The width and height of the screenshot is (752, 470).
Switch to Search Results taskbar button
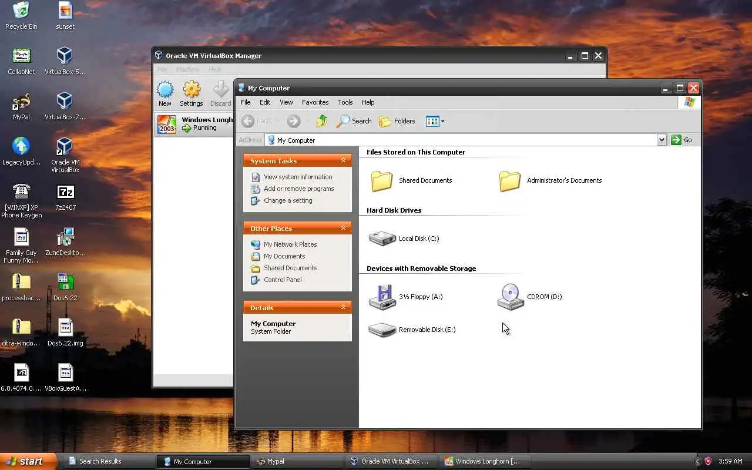pyautogui.click(x=109, y=461)
